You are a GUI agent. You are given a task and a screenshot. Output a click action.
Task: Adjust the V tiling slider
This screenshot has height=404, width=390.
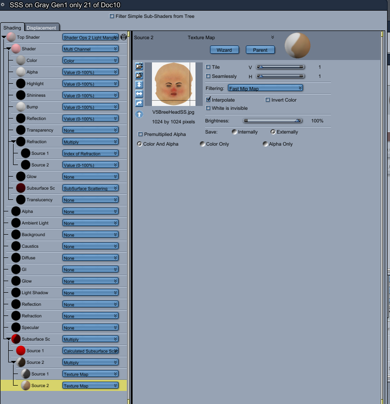[x=280, y=67]
